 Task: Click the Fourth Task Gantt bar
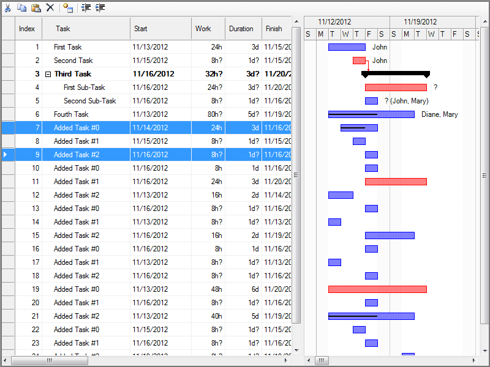(371, 114)
